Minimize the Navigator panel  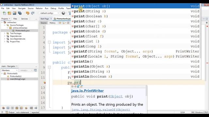tap(36, 66)
